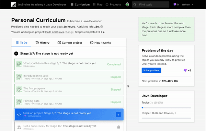The image size is (206, 131).
Task: Open Get a code review for stage 1/7
Action: click(69, 126)
